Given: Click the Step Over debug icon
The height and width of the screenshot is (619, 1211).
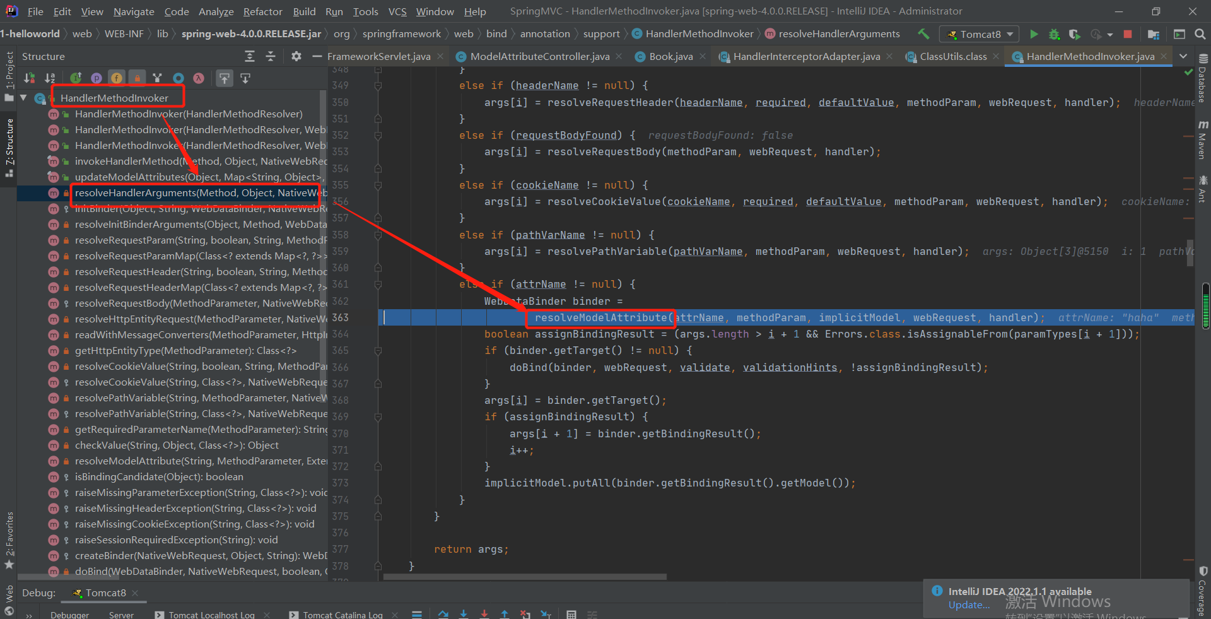Looking at the screenshot, I should pos(443,614).
